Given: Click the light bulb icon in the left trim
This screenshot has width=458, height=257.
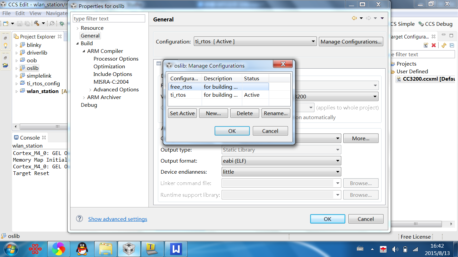Looking at the screenshot, I should 5,45.
